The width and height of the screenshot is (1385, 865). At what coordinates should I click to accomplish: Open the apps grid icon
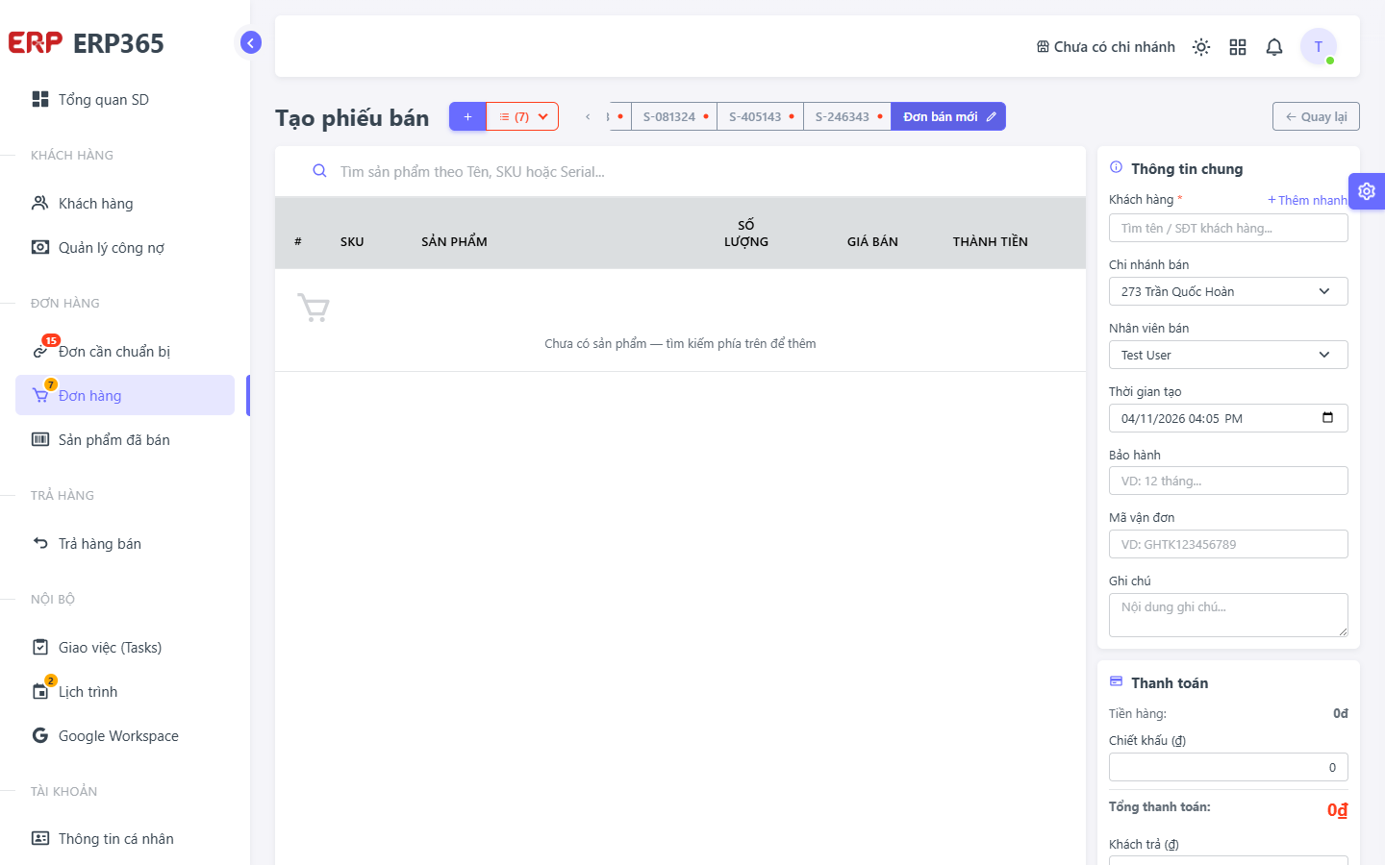click(x=1238, y=47)
